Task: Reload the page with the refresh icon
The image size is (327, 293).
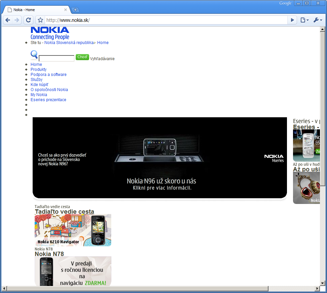Action: (x=28, y=20)
